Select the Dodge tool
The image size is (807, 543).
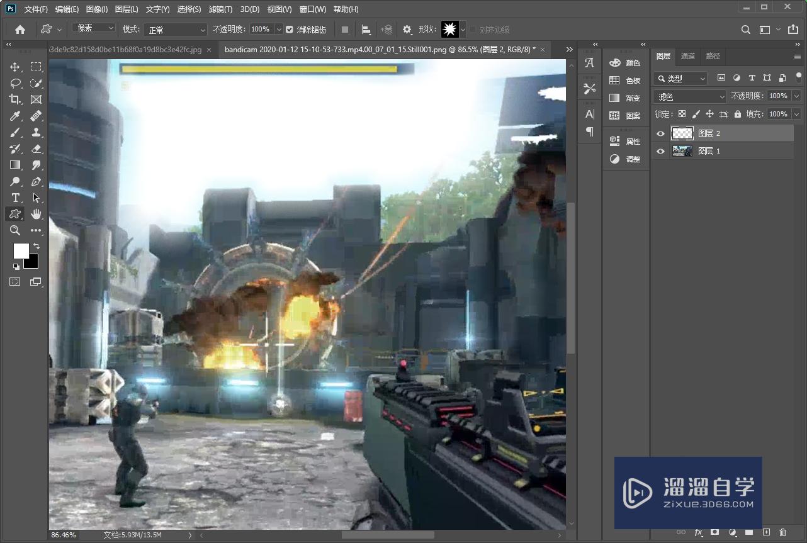point(15,181)
